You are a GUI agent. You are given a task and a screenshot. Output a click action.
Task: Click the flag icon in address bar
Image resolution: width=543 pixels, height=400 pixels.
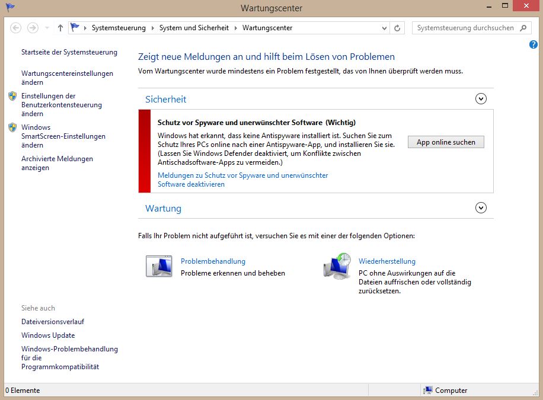tap(75, 27)
